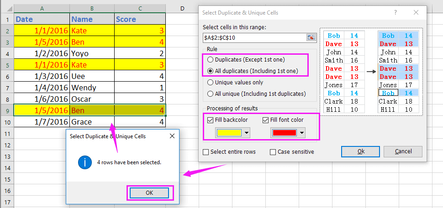Click the date cell 1/7/2016

pyautogui.click(x=42, y=122)
